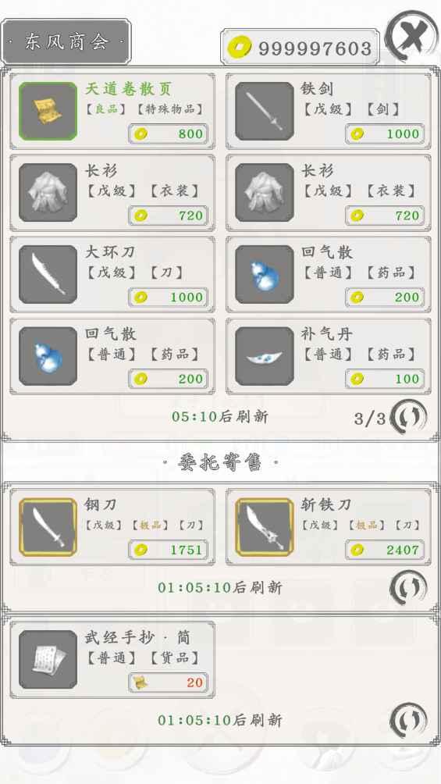Click the 800 price button for 天道卷散页

pyautogui.click(x=169, y=134)
